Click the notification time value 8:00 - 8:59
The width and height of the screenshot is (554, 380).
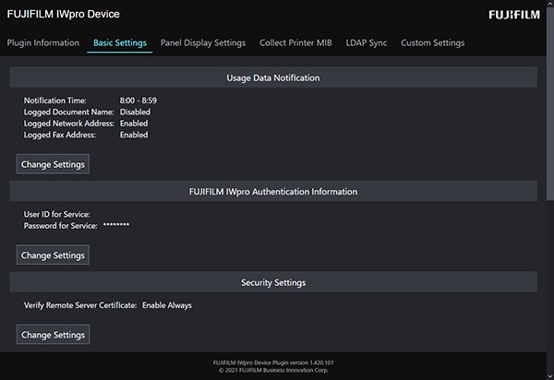pyautogui.click(x=138, y=101)
